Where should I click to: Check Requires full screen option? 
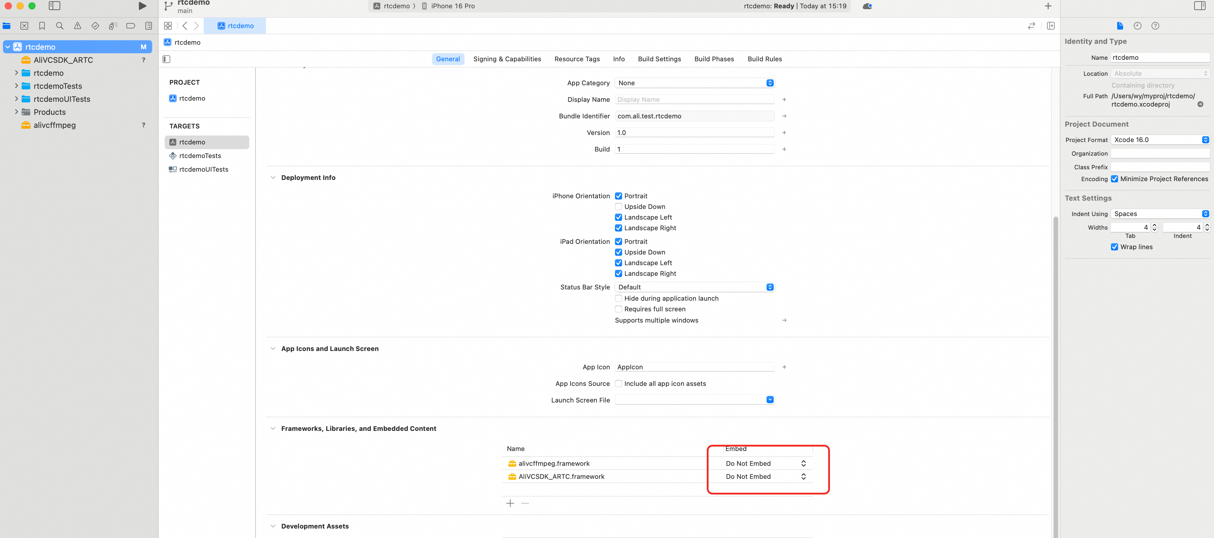point(618,309)
